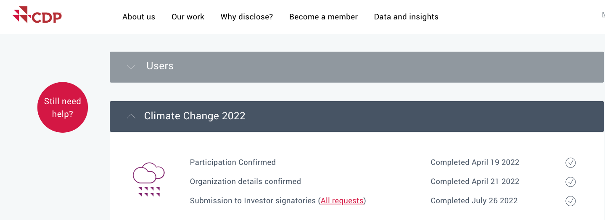The height and width of the screenshot is (220, 605).
Task: Click the Still need help? button
Action: 63,107
